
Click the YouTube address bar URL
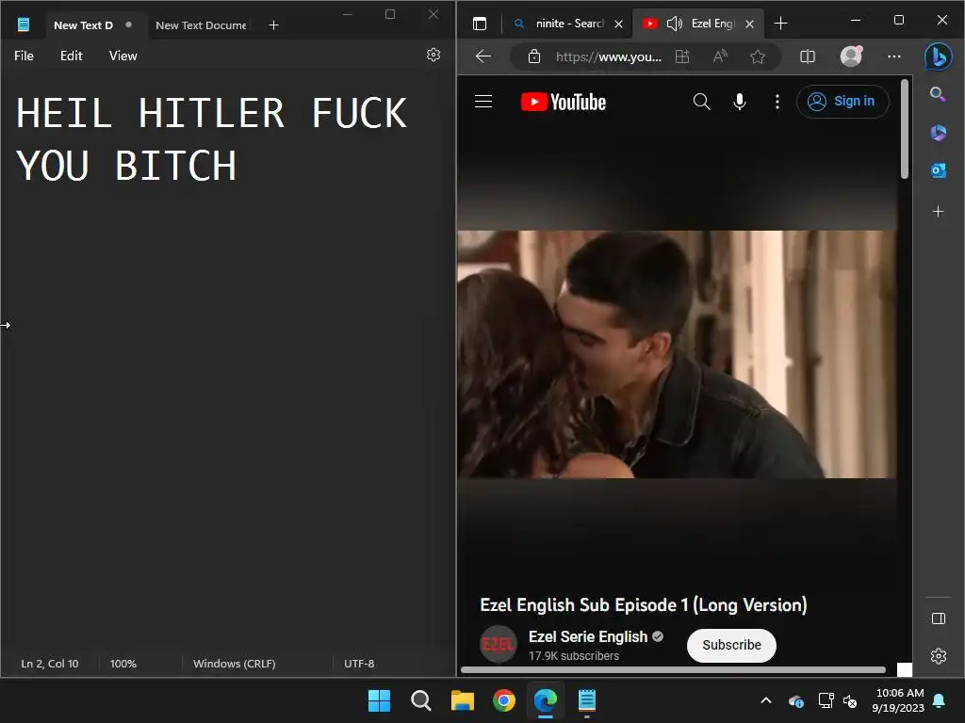click(609, 56)
